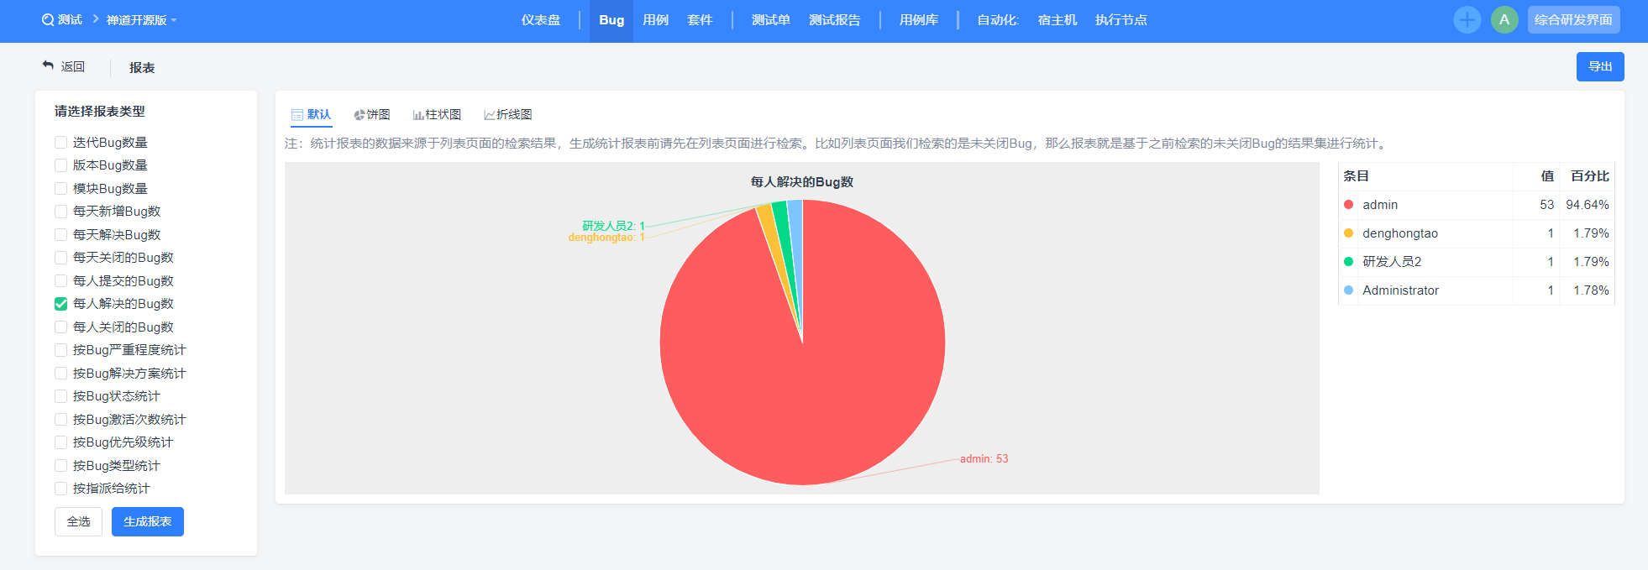Uncheck 每人解决的Bug数 checkbox
The image size is (1648, 570).
click(x=60, y=304)
